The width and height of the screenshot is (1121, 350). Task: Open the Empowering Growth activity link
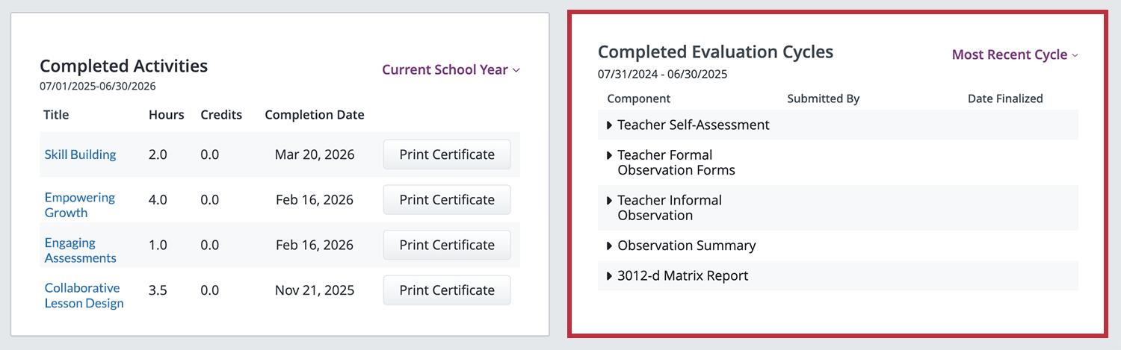click(x=79, y=205)
